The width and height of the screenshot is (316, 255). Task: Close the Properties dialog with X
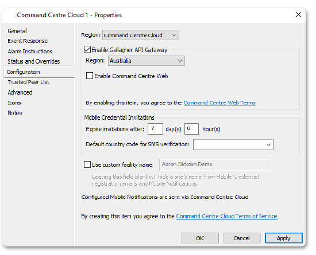point(298,15)
